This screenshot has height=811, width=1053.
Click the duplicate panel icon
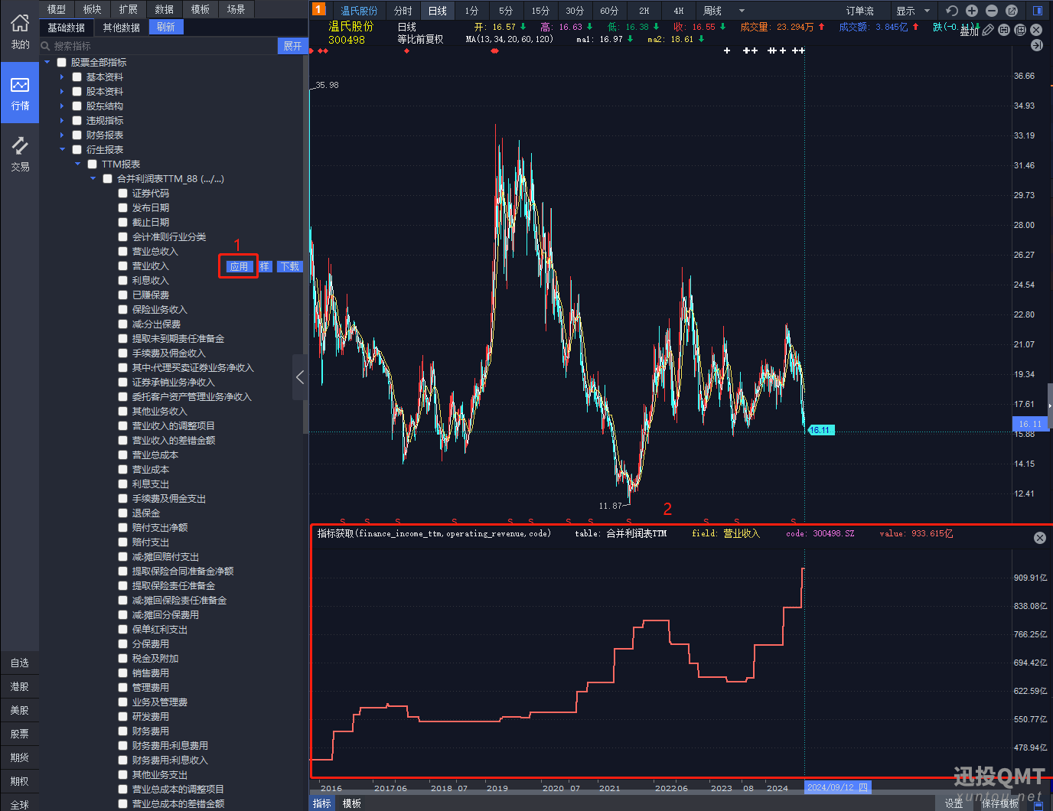click(x=1020, y=30)
